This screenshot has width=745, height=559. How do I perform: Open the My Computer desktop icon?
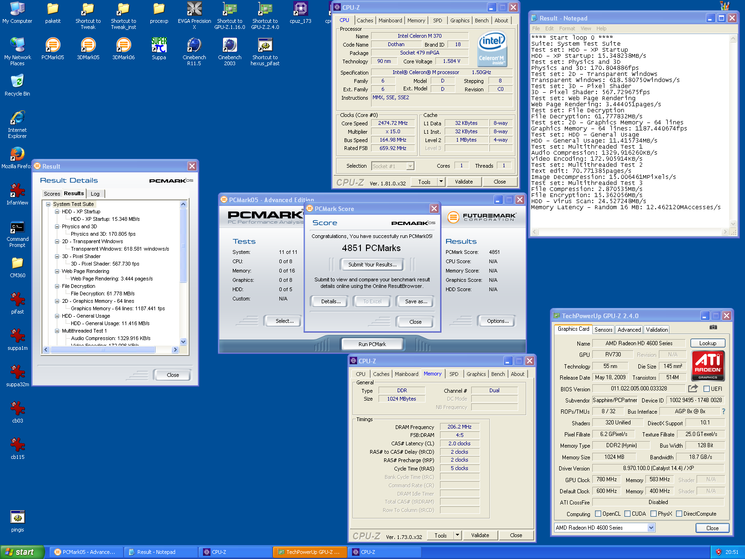(x=17, y=13)
